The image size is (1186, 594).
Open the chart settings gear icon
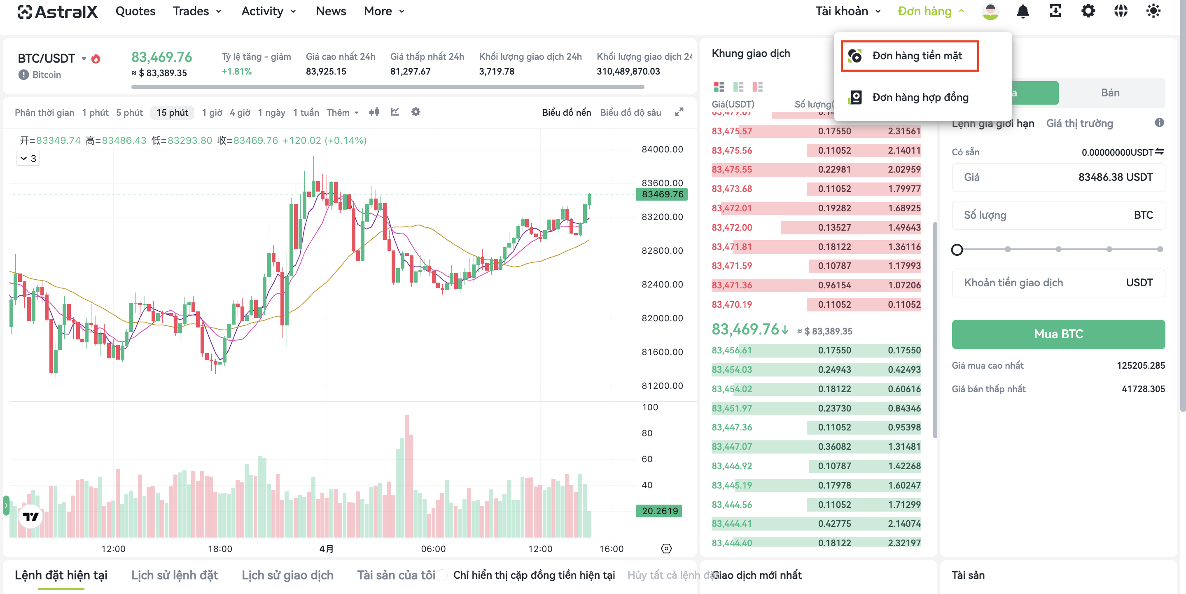coord(415,112)
